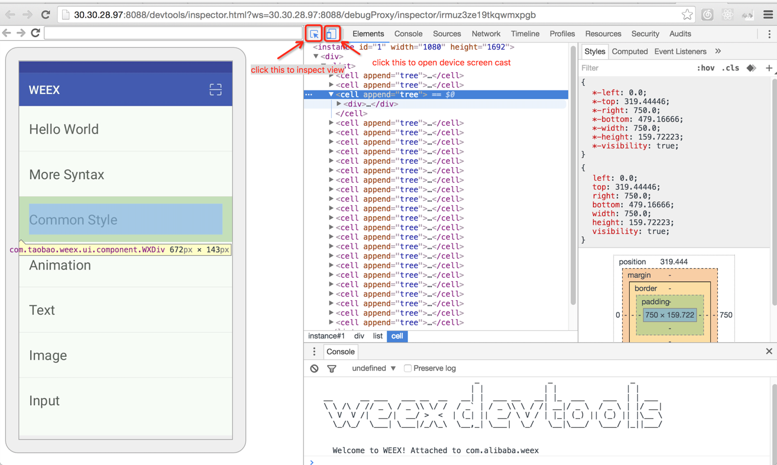Select Console drawer tab

pos(341,352)
